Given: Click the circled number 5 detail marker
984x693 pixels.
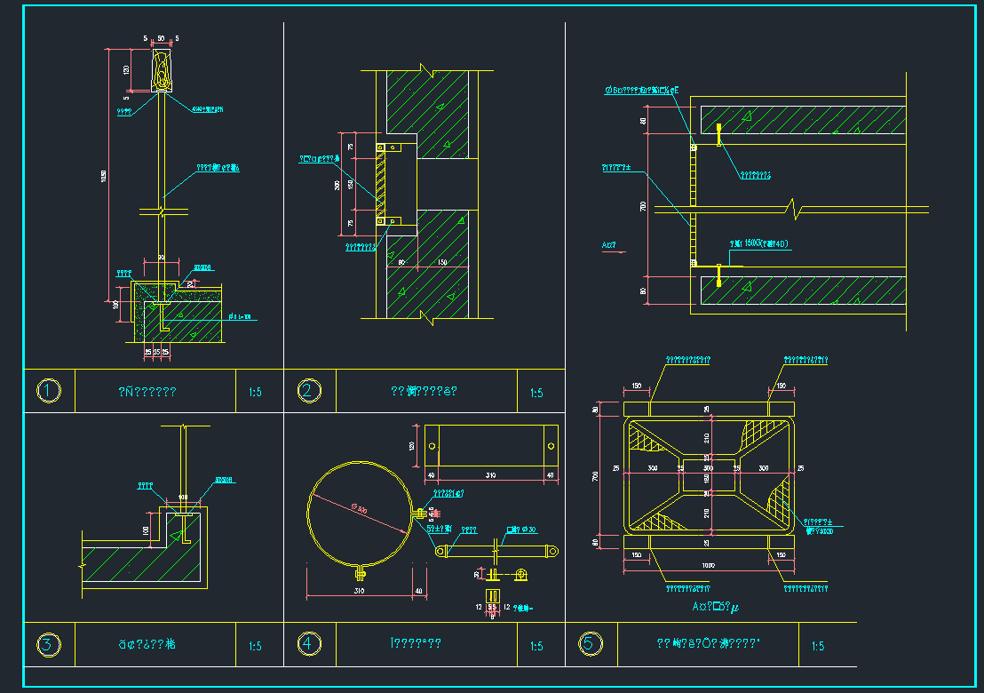Looking at the screenshot, I should [590, 645].
